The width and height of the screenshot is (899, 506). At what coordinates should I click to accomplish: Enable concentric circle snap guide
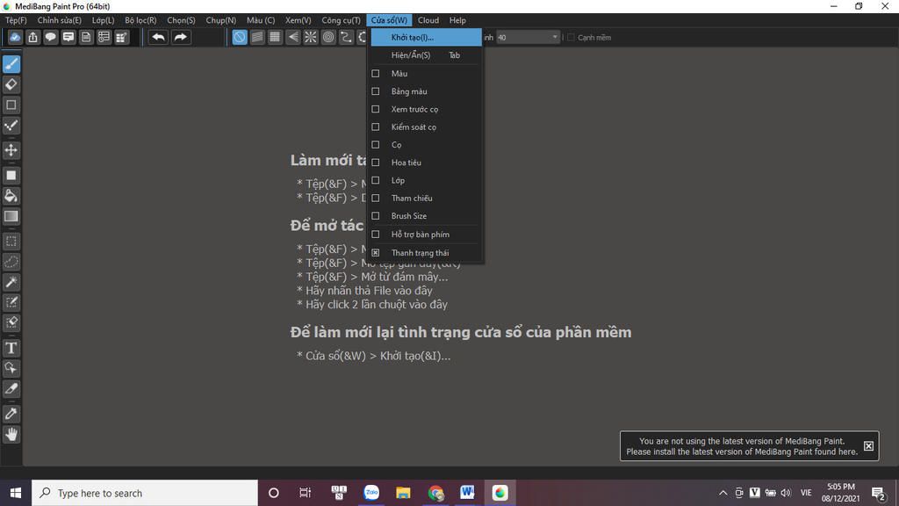[x=328, y=37]
